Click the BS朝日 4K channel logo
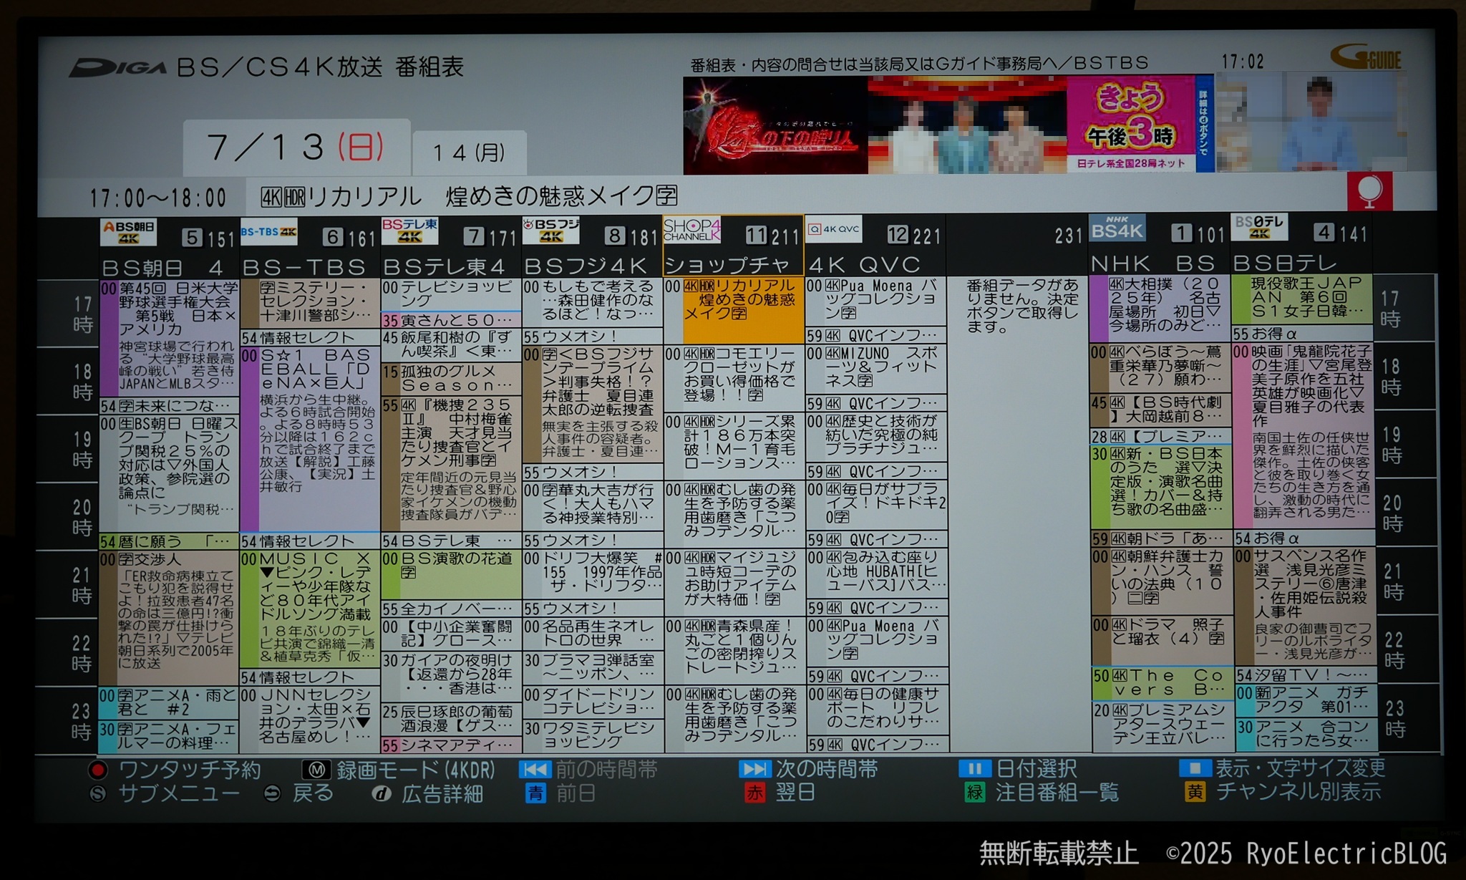Viewport: 1466px width, 880px height. point(129,233)
